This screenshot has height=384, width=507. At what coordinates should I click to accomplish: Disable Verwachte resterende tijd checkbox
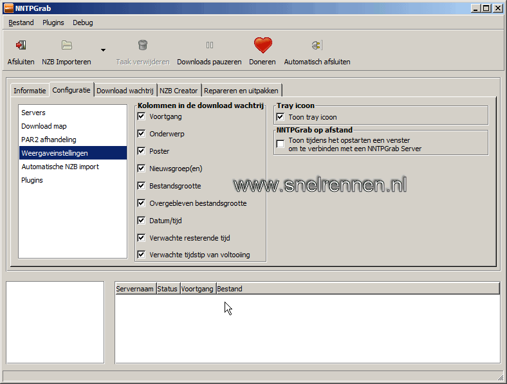pyautogui.click(x=142, y=238)
